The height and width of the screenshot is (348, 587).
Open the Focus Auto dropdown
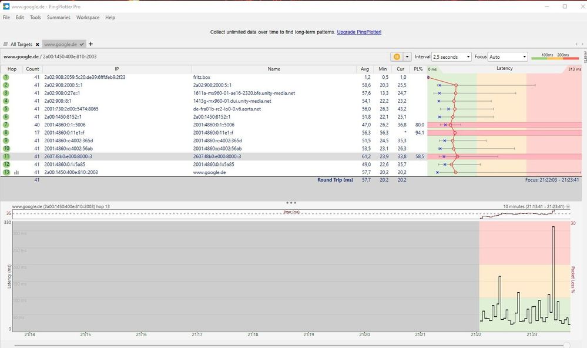(x=508, y=56)
